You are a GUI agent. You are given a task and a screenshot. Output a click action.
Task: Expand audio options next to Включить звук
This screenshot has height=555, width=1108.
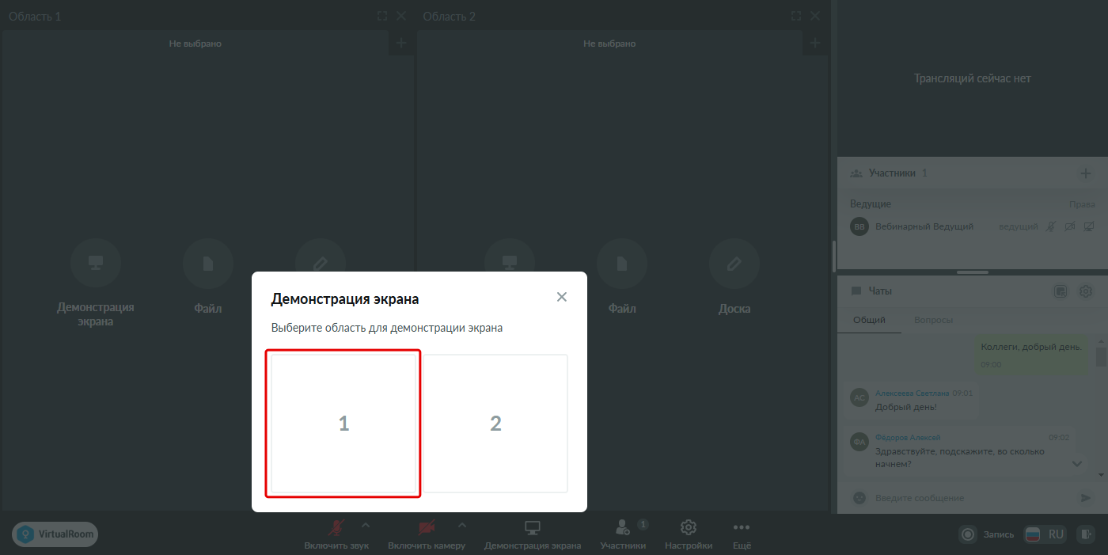(x=366, y=525)
